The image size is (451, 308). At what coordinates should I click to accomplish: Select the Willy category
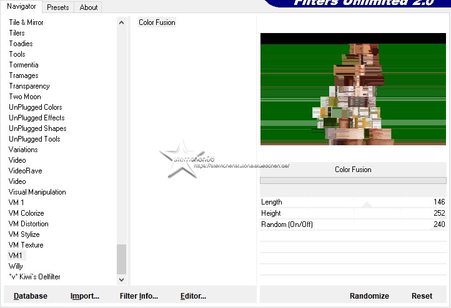point(16,266)
